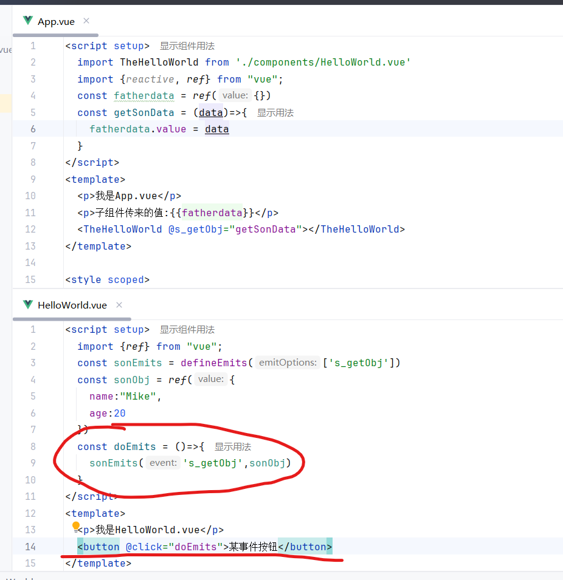
Task: Click the '某事件按钮' button text in template
Action: [253, 547]
